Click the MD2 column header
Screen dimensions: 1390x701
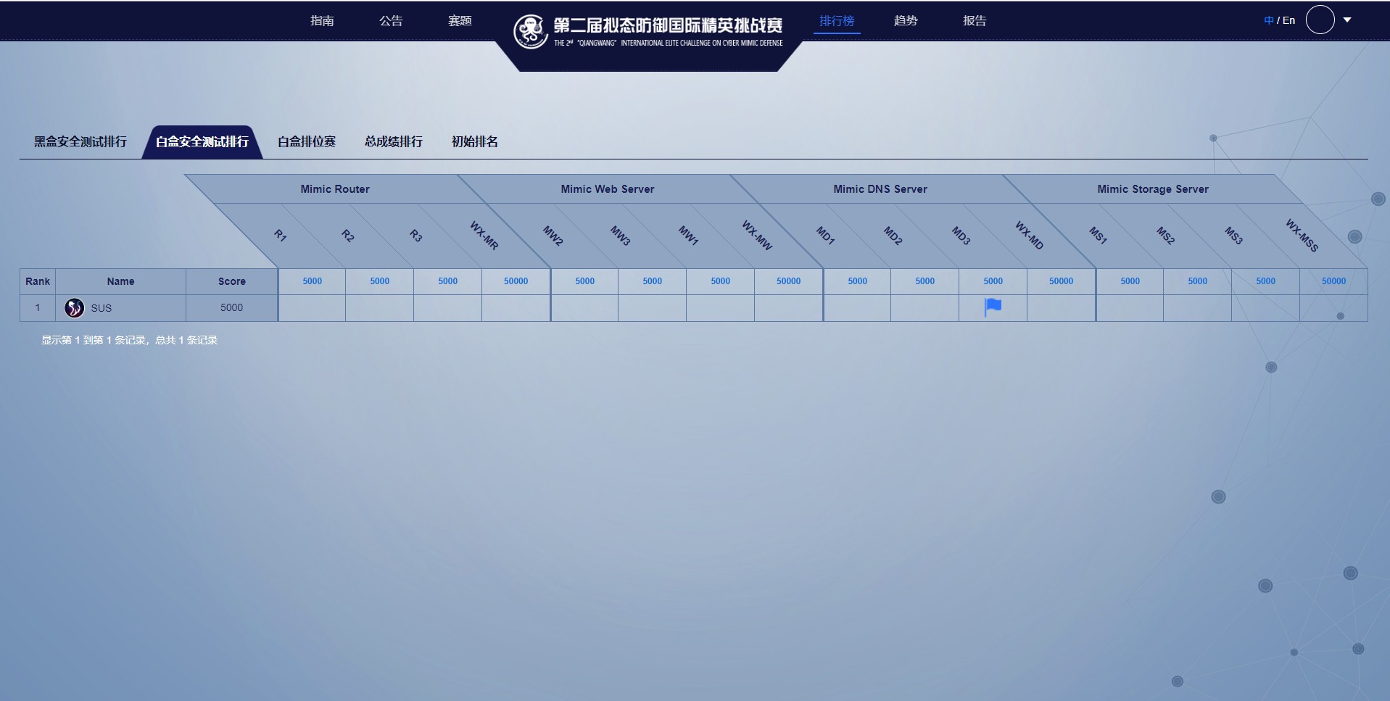coord(893,236)
